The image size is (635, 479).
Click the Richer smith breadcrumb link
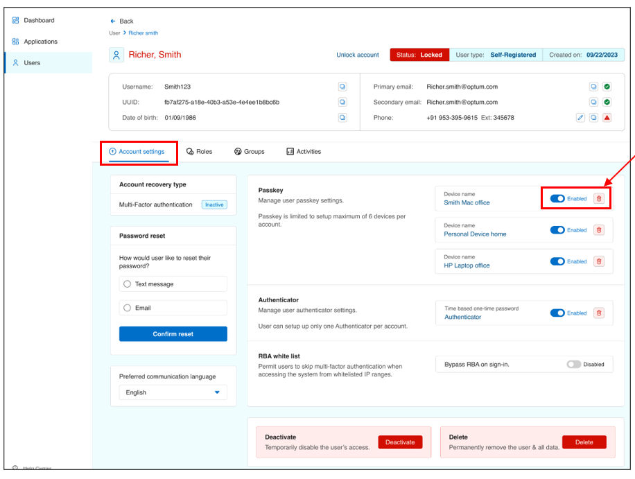click(x=143, y=33)
